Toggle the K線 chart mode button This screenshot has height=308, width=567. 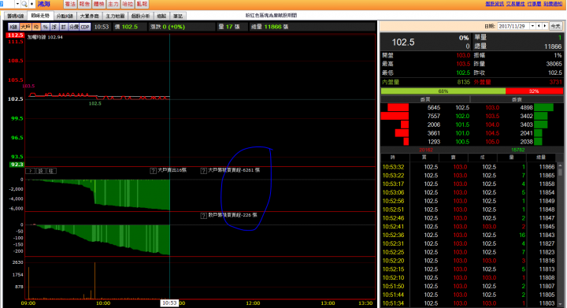pos(13,27)
